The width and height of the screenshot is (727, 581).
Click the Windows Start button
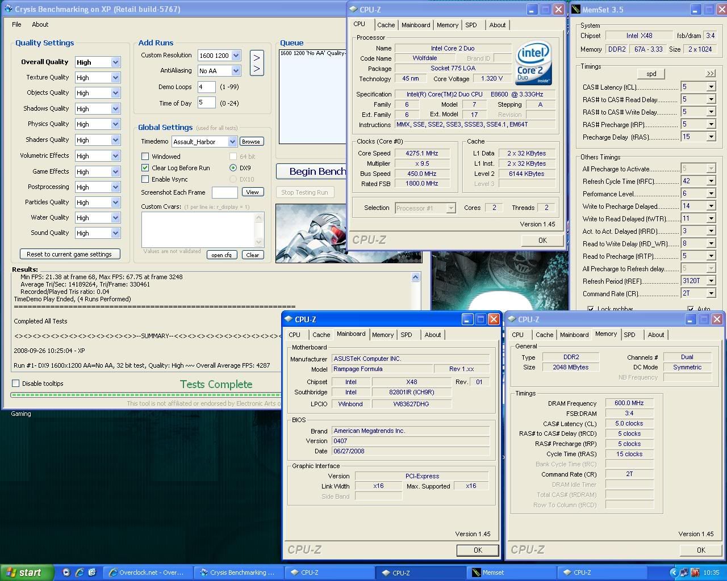click(x=26, y=572)
